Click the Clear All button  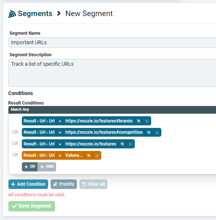coord(93,184)
